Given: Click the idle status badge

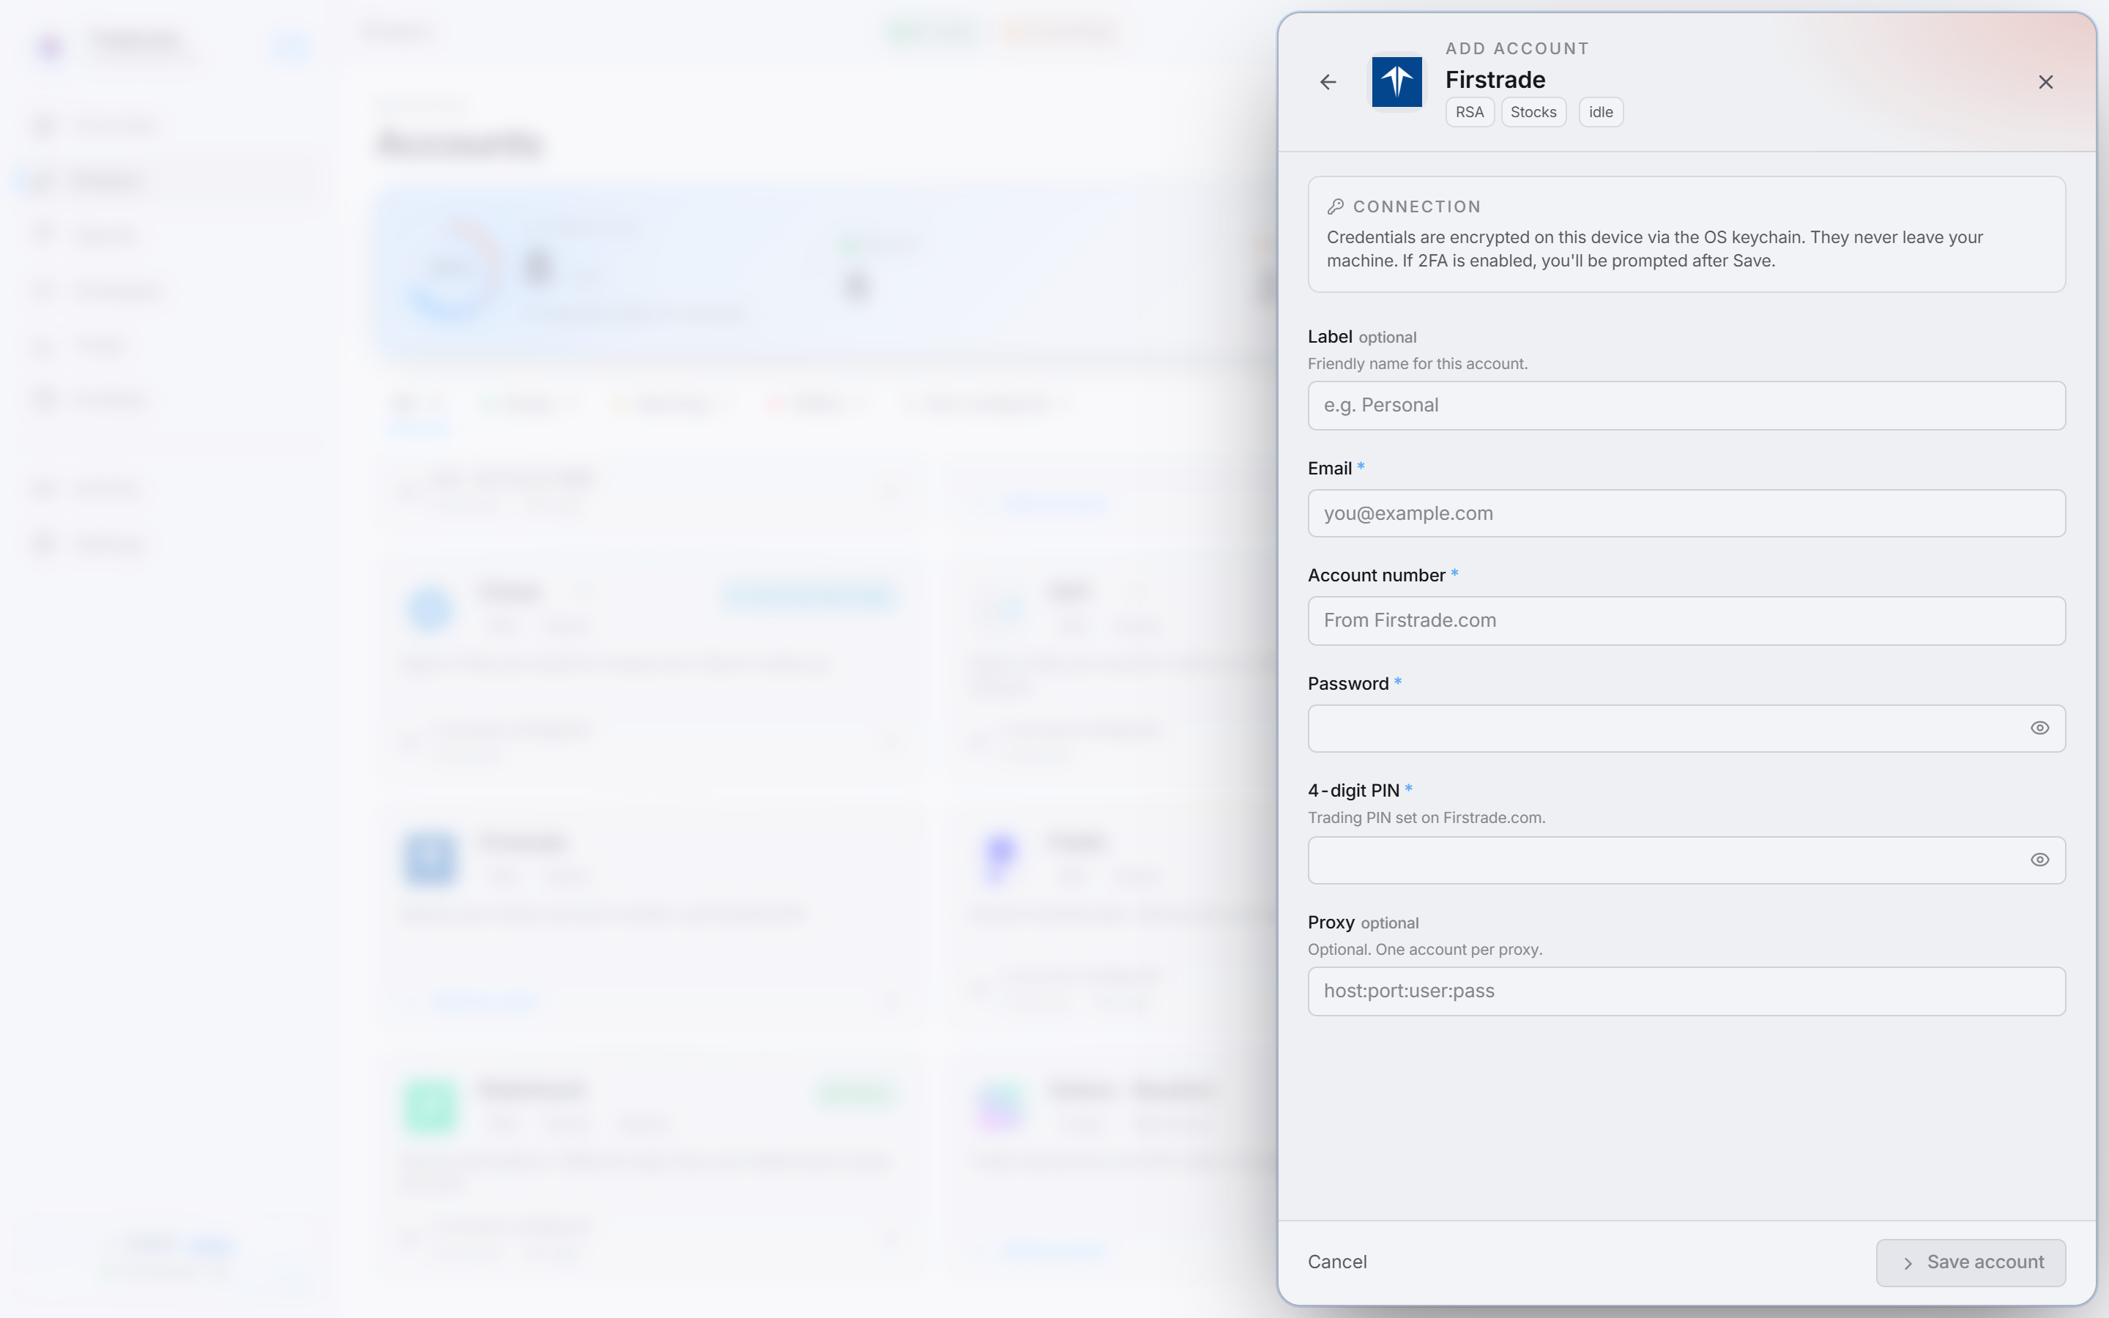Looking at the screenshot, I should click(1600, 113).
